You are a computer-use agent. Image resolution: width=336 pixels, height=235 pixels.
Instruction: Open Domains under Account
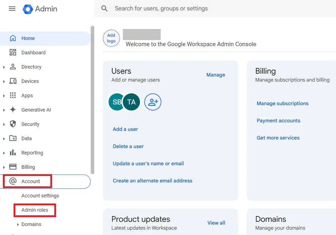[31, 224]
